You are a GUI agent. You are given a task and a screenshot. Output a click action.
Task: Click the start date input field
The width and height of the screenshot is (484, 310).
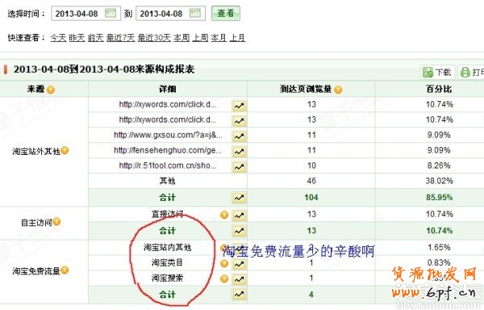pos(86,14)
